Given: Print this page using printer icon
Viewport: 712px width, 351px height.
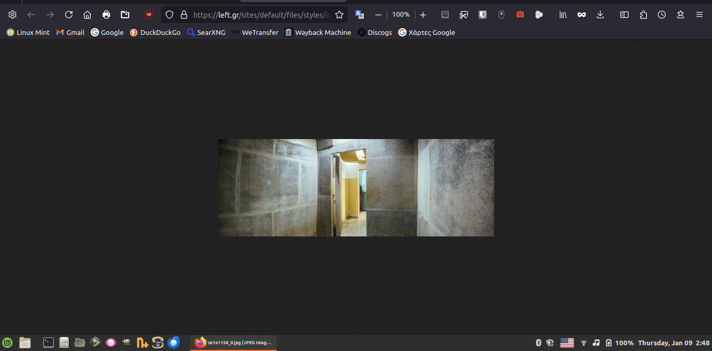Looking at the screenshot, I should pyautogui.click(x=106, y=15).
